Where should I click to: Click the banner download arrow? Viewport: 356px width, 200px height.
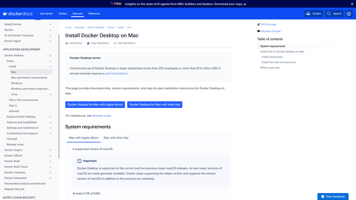[244, 4]
